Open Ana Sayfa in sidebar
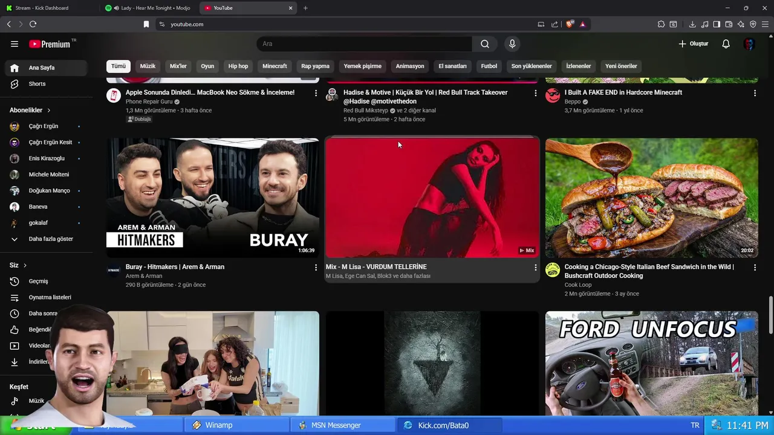 pyautogui.click(x=47, y=68)
